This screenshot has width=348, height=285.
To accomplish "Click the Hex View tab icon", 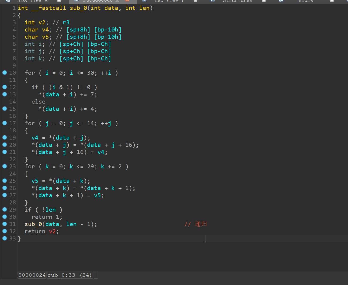I will [x=144, y=1].
